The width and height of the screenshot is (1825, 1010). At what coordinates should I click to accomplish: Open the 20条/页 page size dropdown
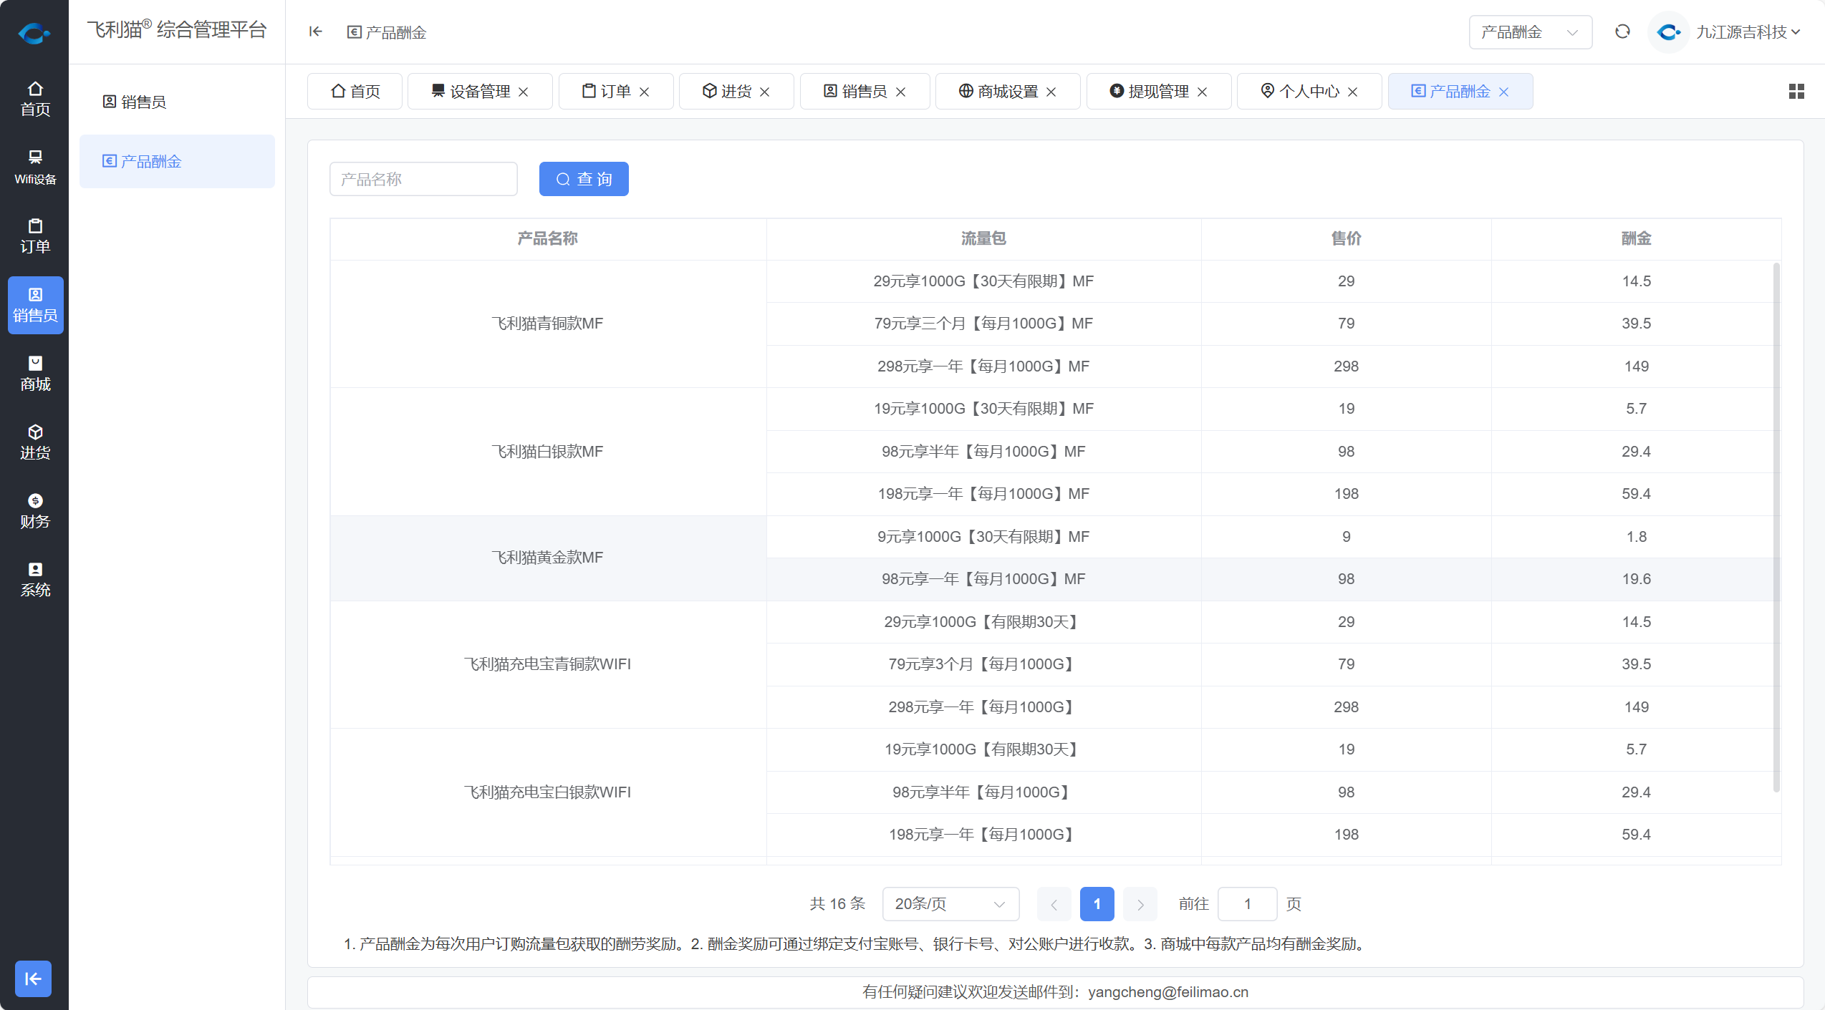tap(950, 904)
